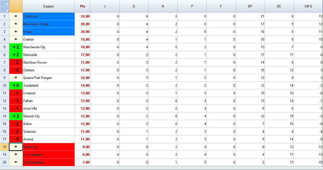Select the Swansea team cell

(49, 131)
